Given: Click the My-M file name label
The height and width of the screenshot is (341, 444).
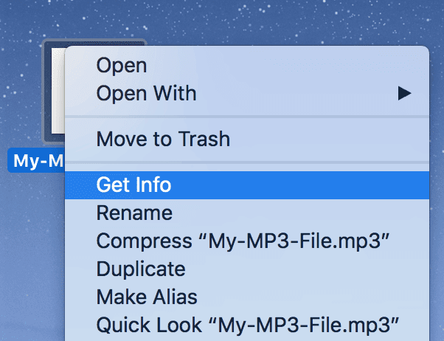Looking at the screenshot, I should 37,160.
